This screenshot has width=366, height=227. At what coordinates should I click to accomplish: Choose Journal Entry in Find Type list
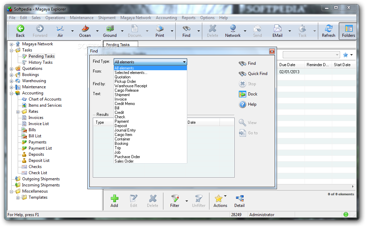[150, 130]
